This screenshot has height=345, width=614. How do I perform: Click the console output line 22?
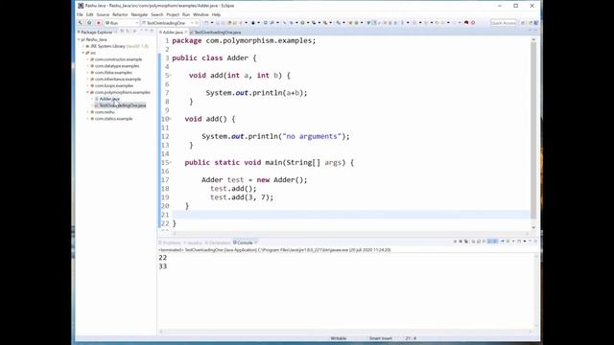click(163, 258)
